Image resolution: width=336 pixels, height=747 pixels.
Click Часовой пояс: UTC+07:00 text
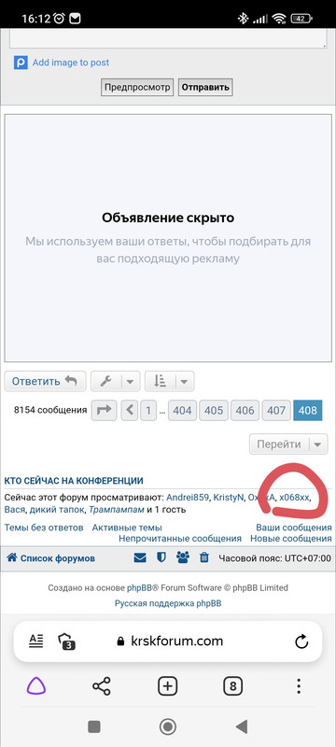tap(274, 557)
